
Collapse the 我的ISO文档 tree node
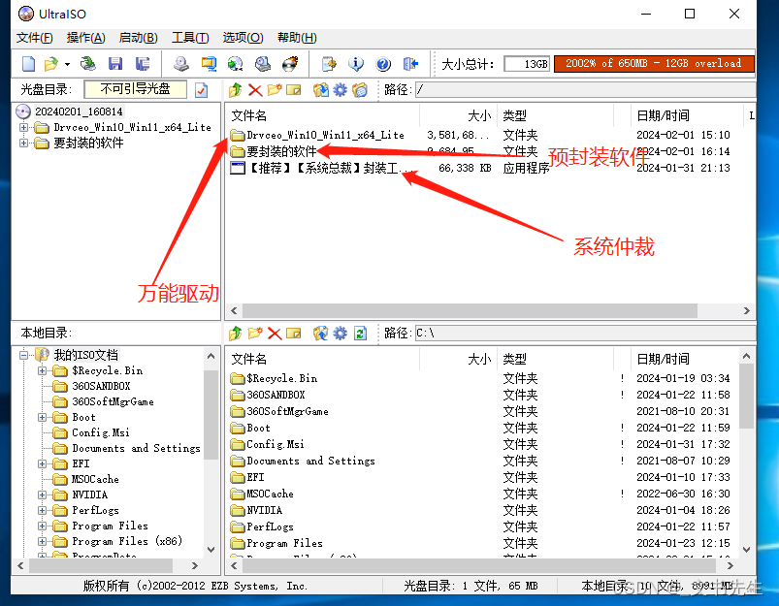23,355
